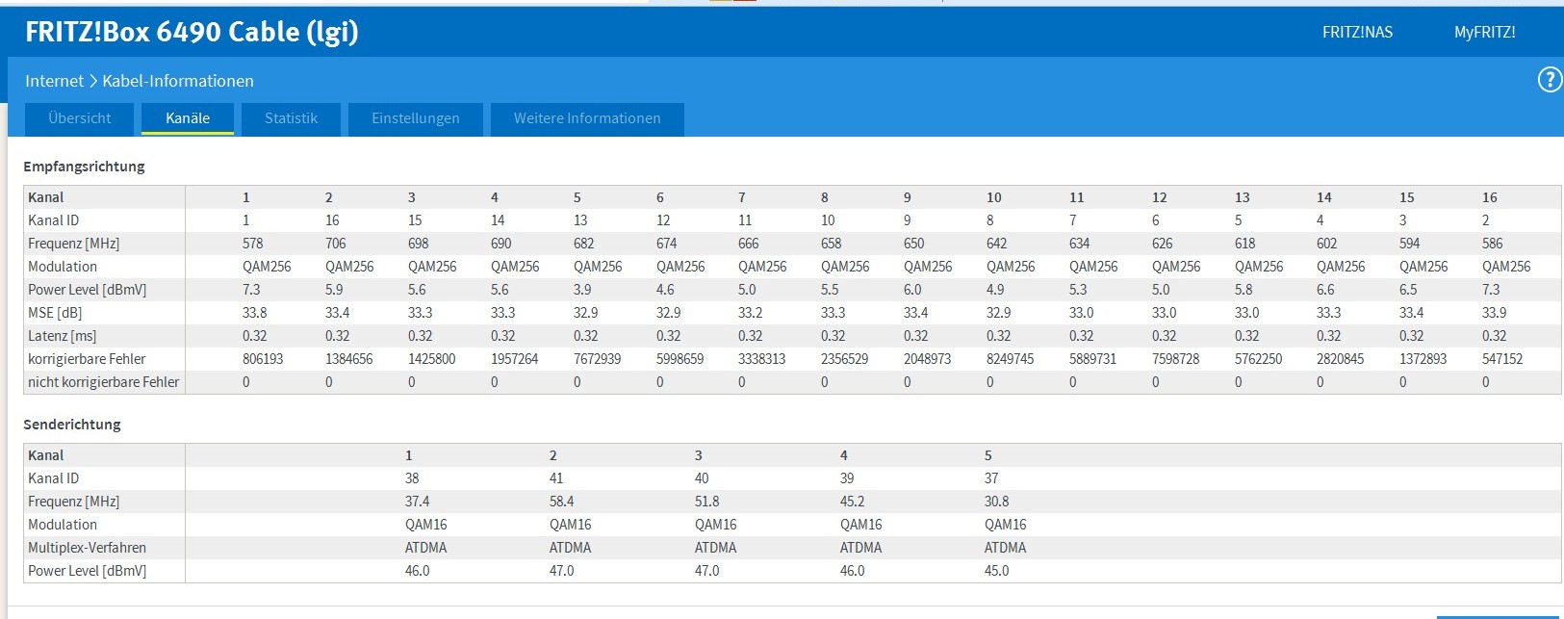Click the Multiplex-Verfahren row label
Image resolution: width=1564 pixels, height=619 pixels.
click(87, 548)
